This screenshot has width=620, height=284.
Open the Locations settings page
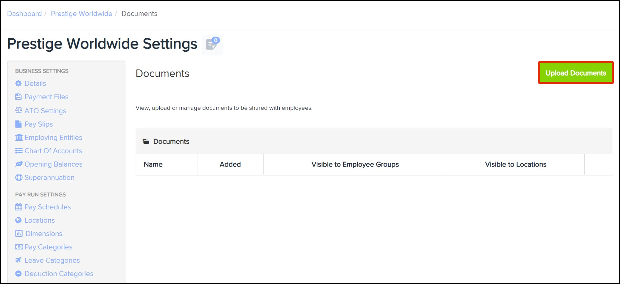click(39, 220)
